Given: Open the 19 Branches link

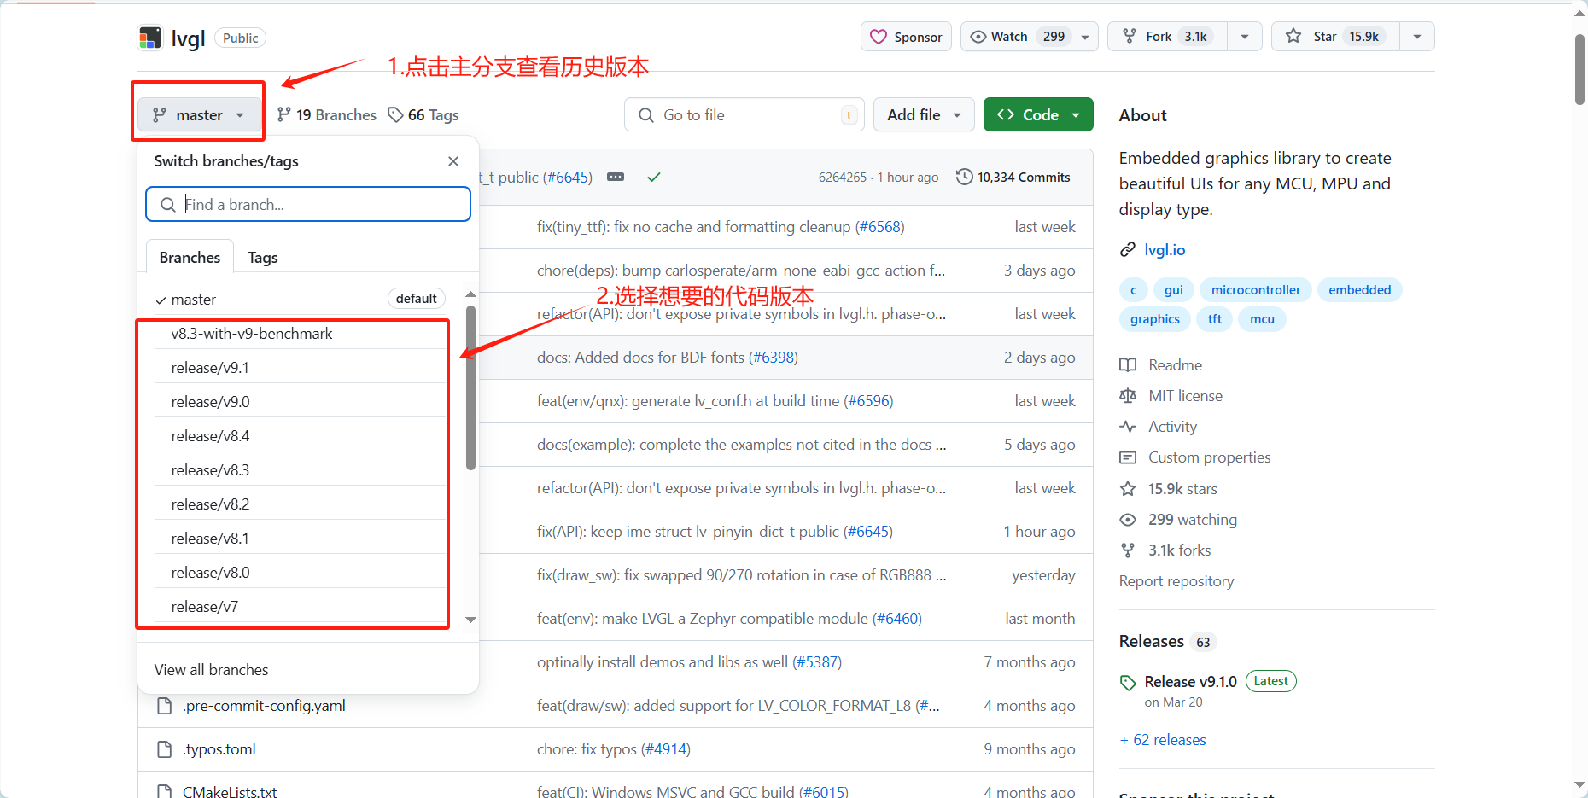Looking at the screenshot, I should coord(327,114).
